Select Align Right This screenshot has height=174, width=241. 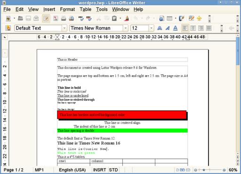click(201, 28)
